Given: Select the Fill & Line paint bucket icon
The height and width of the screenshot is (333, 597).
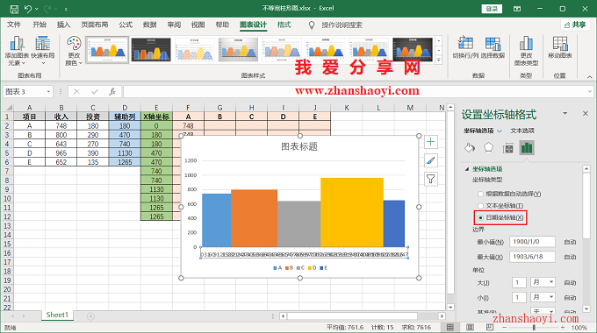Looking at the screenshot, I should 470,147.
